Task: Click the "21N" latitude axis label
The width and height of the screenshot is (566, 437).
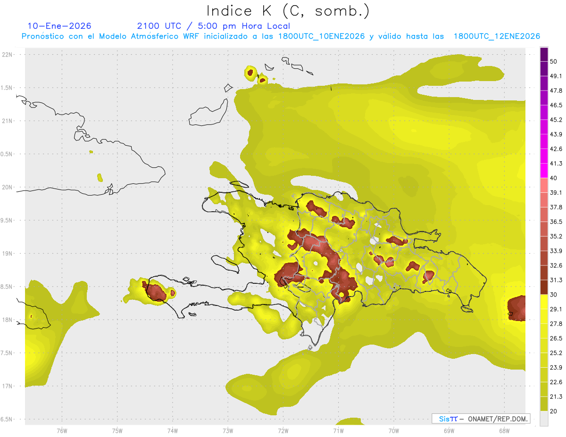Action: click(7, 121)
